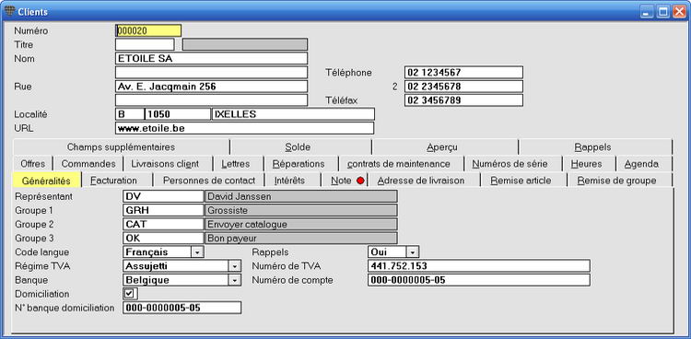Maximize the Clients window
The width and height of the screenshot is (691, 339).
tap(662, 12)
